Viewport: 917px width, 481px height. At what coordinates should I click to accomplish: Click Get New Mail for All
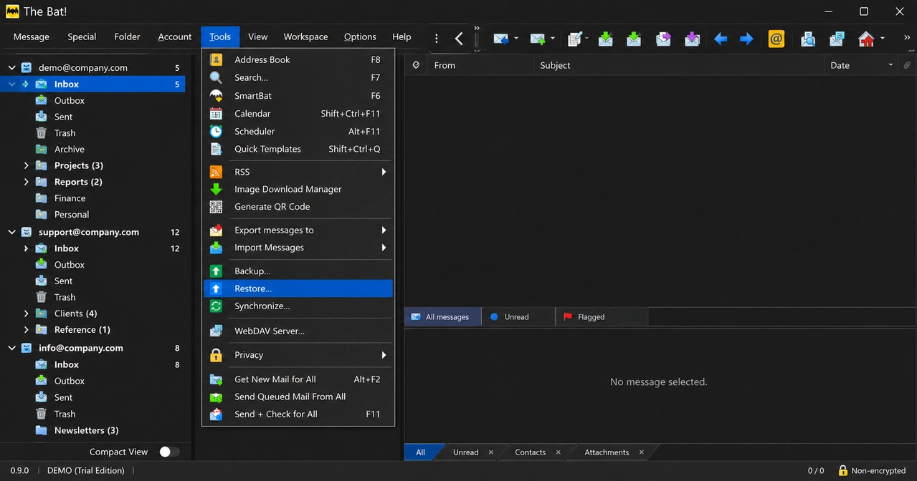(x=298, y=379)
